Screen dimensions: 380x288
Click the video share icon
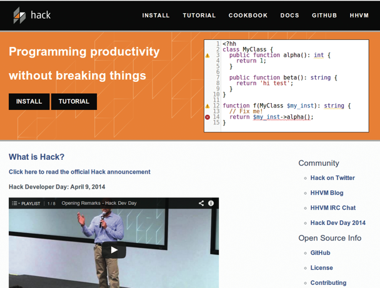(x=201, y=203)
